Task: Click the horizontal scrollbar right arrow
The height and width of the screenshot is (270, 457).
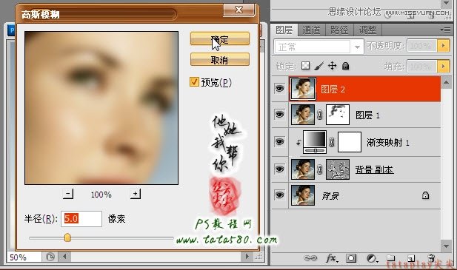Action: pos(247,257)
